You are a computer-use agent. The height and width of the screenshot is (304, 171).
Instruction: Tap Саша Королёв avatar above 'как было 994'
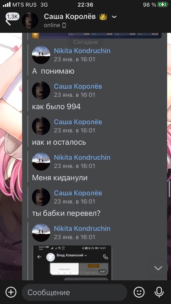coord(41,91)
